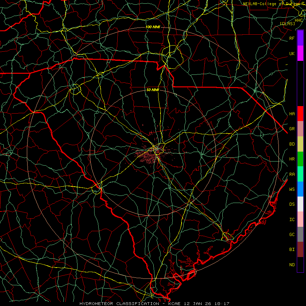Click the 100 NMI range ring label
306x306 pixels.
(153, 27)
